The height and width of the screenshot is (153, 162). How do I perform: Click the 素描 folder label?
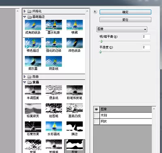(x=36, y=82)
